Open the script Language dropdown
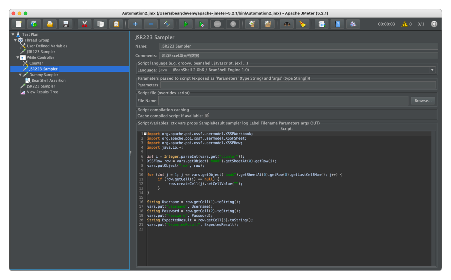Screen dimensions: 451x280 (x=432, y=70)
